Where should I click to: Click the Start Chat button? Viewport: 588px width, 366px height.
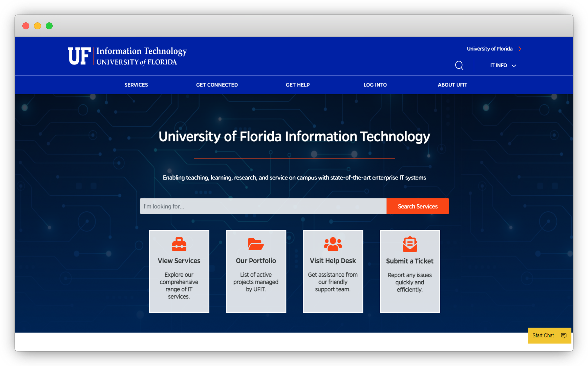543,335
